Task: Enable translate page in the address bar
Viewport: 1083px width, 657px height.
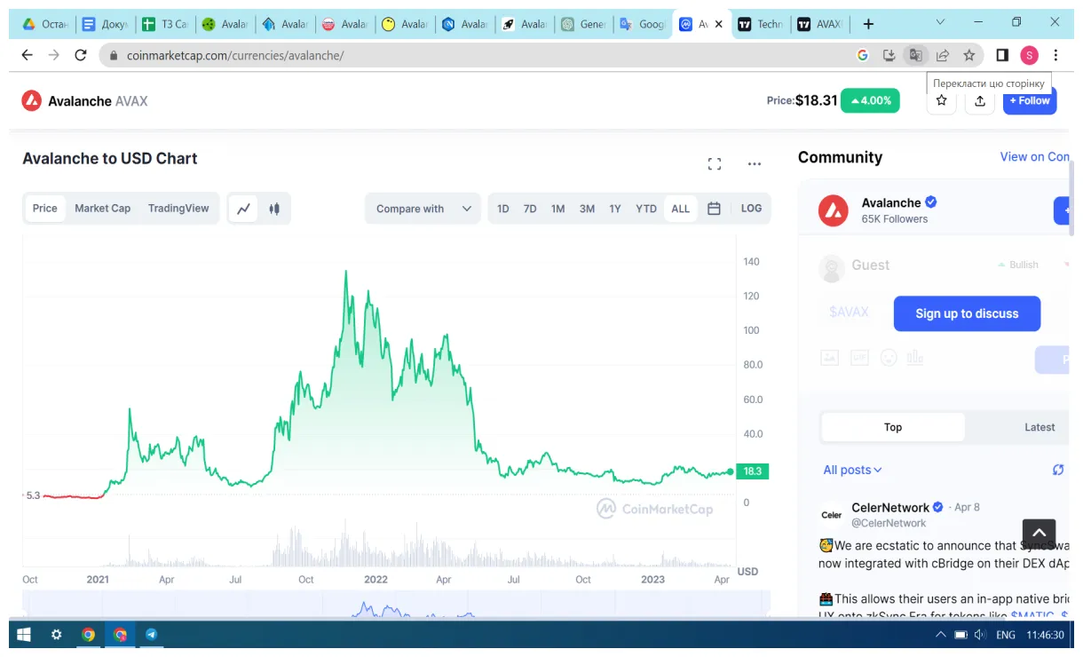Action: tap(915, 55)
